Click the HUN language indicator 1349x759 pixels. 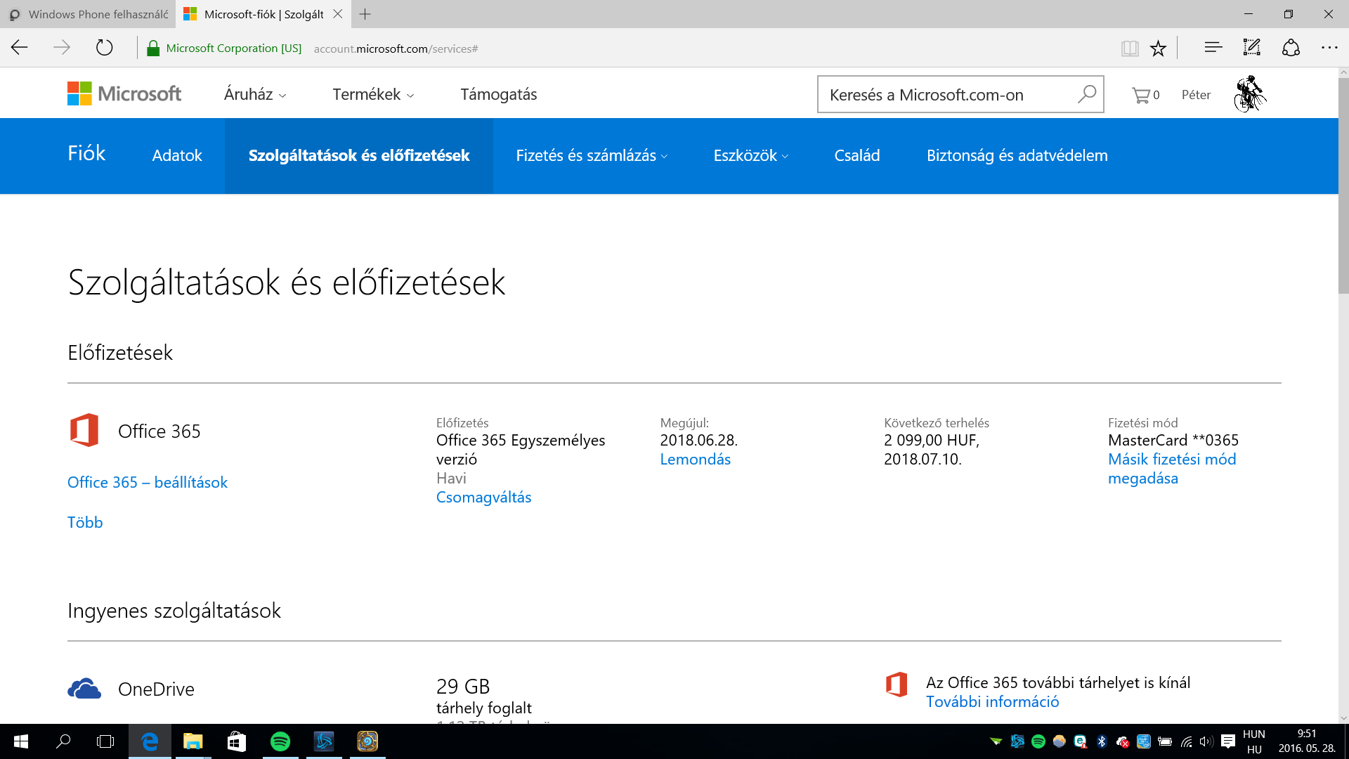coord(1254,734)
